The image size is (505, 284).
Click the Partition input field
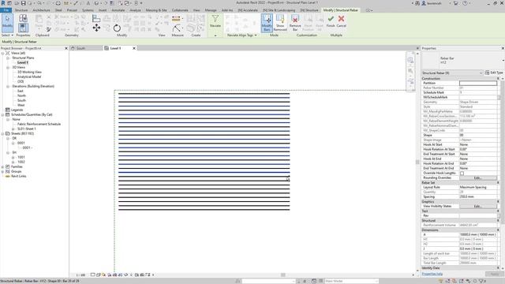pos(478,83)
